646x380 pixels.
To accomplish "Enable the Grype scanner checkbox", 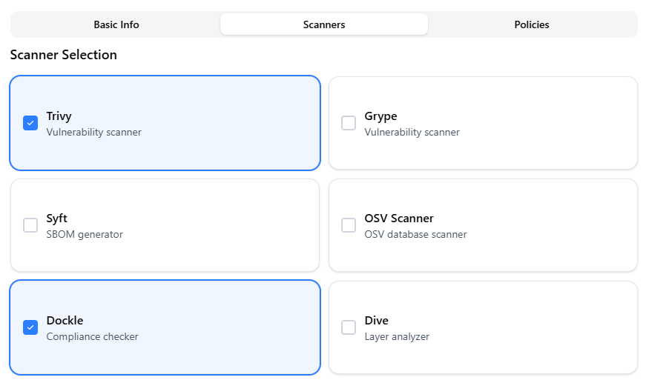I will 349,123.
